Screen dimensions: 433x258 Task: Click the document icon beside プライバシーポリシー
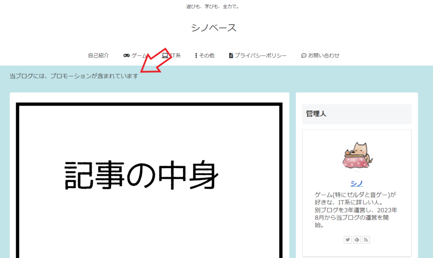click(231, 56)
